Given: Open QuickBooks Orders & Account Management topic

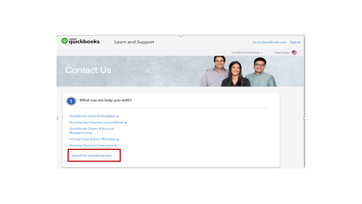Looking at the screenshot, I should point(92,131).
